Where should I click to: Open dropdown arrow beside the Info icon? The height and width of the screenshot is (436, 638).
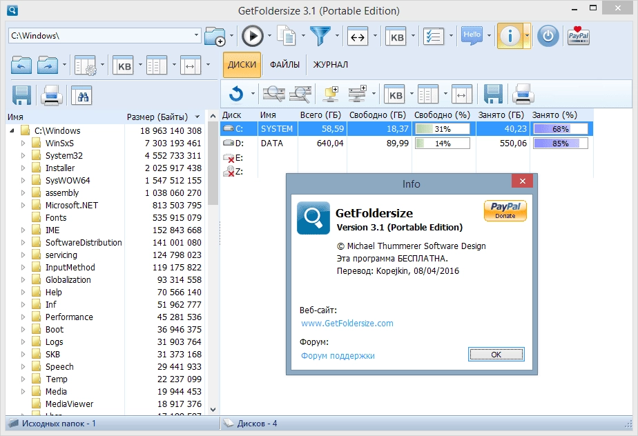click(527, 36)
